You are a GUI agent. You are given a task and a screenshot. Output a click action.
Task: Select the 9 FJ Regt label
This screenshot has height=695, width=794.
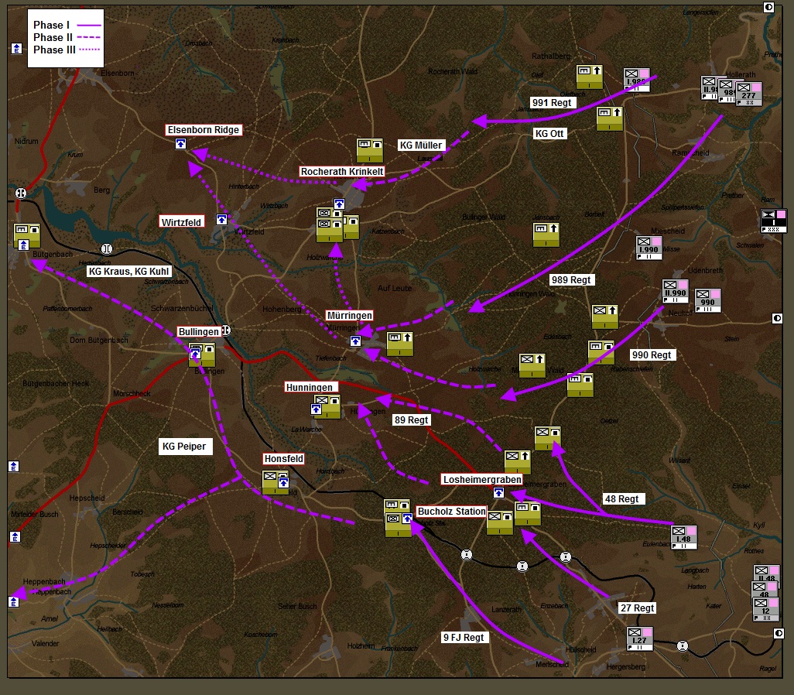pos(464,638)
